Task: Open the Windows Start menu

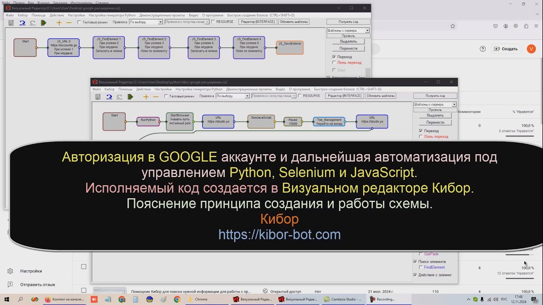Action: point(7,299)
